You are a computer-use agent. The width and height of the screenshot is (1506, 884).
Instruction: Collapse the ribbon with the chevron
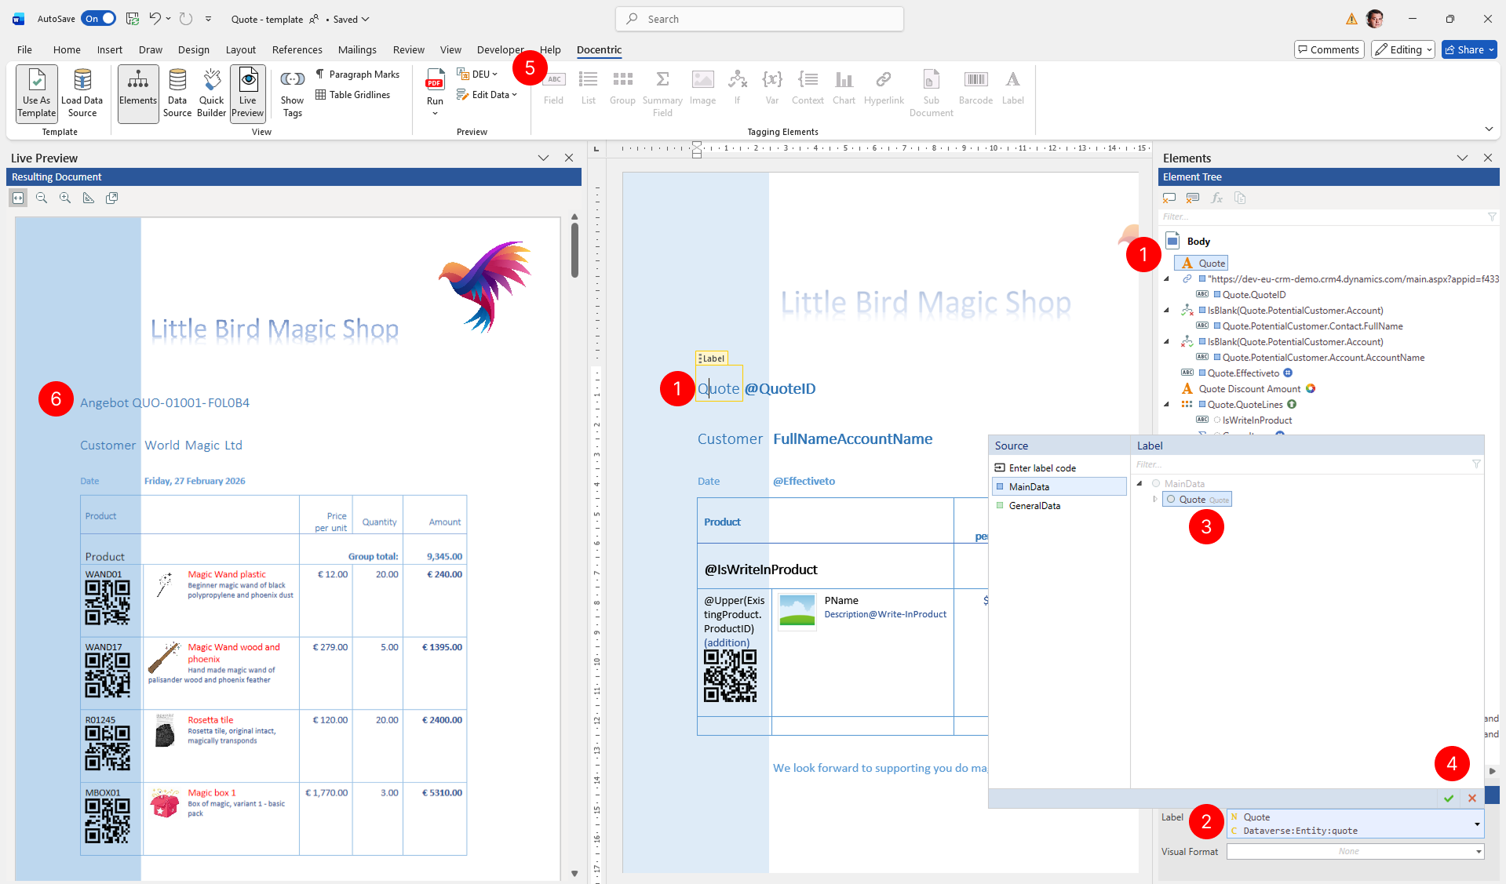(1489, 129)
